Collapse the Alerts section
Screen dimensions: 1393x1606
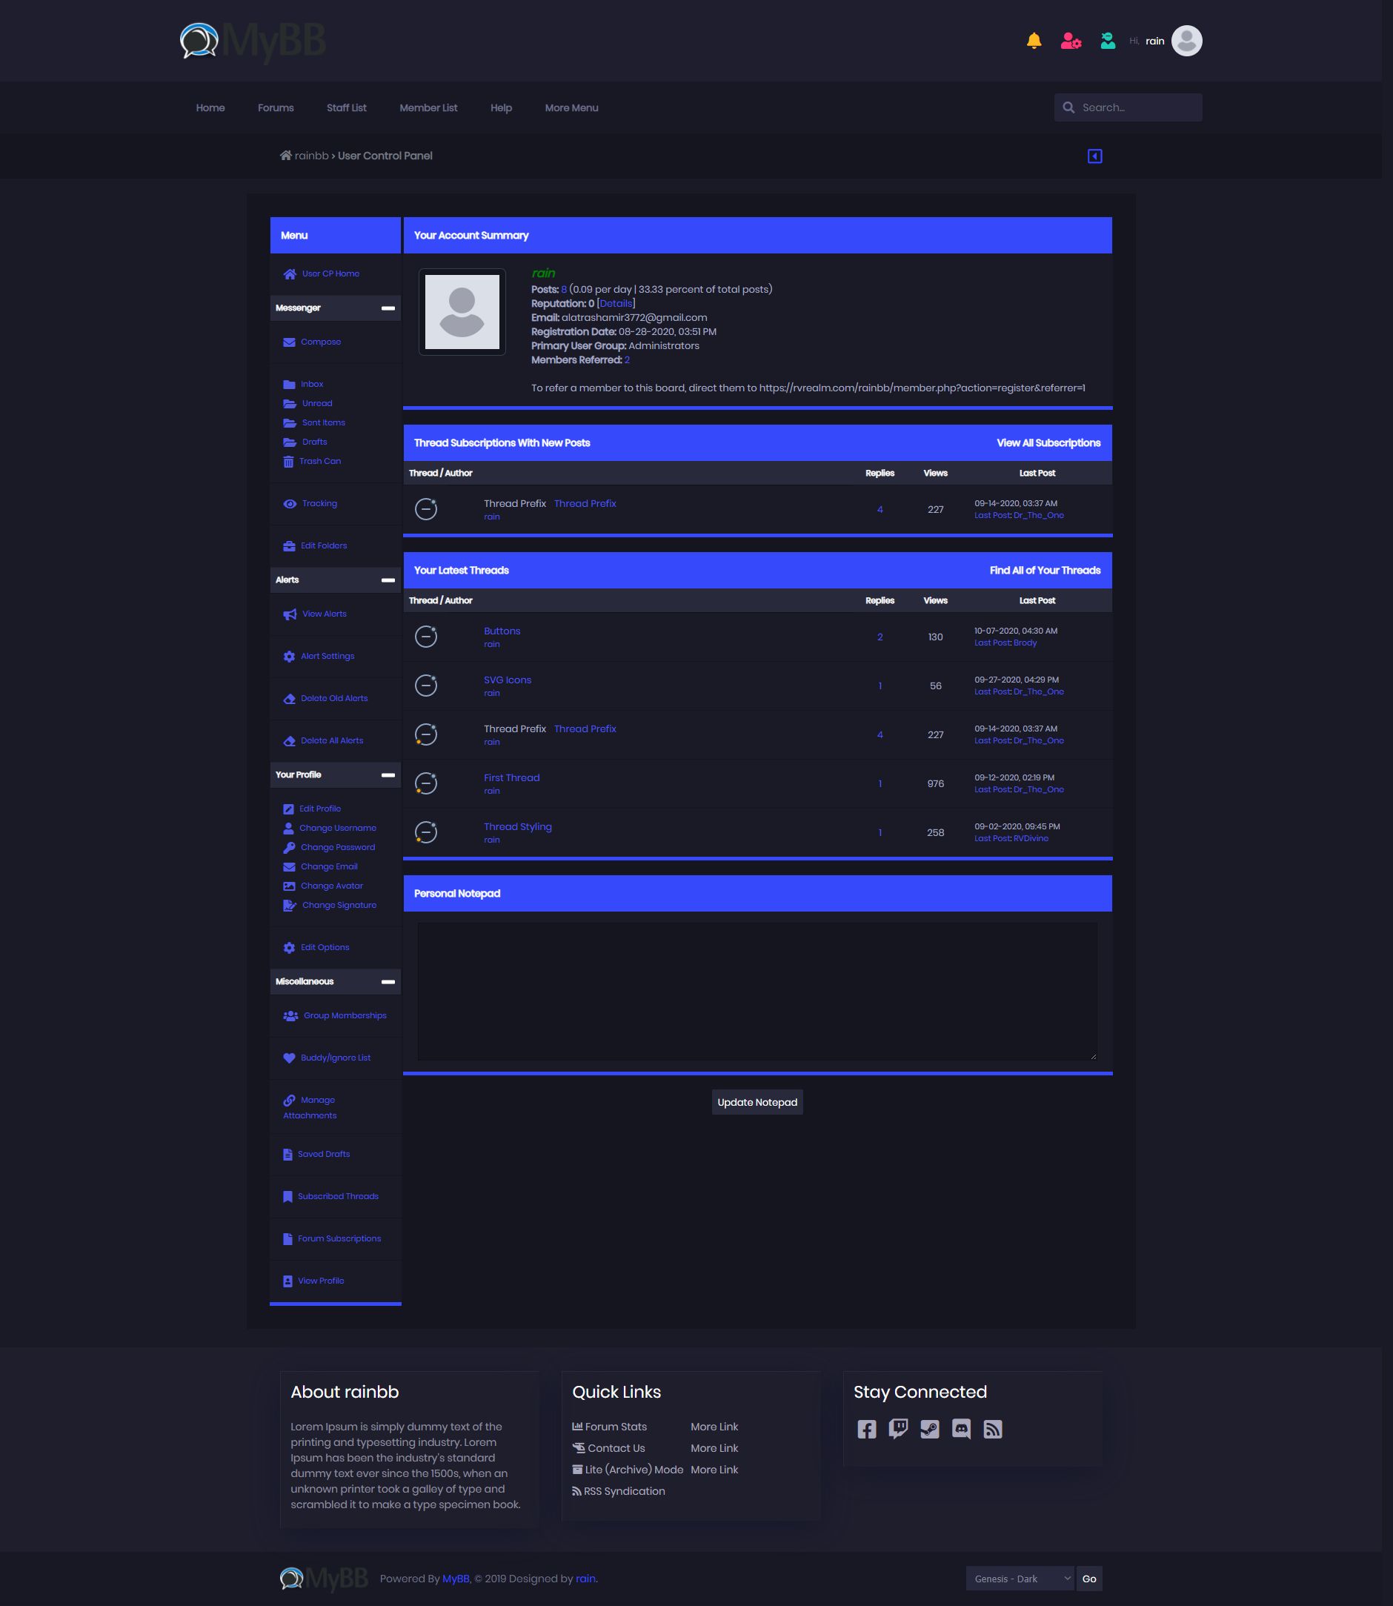[388, 581]
